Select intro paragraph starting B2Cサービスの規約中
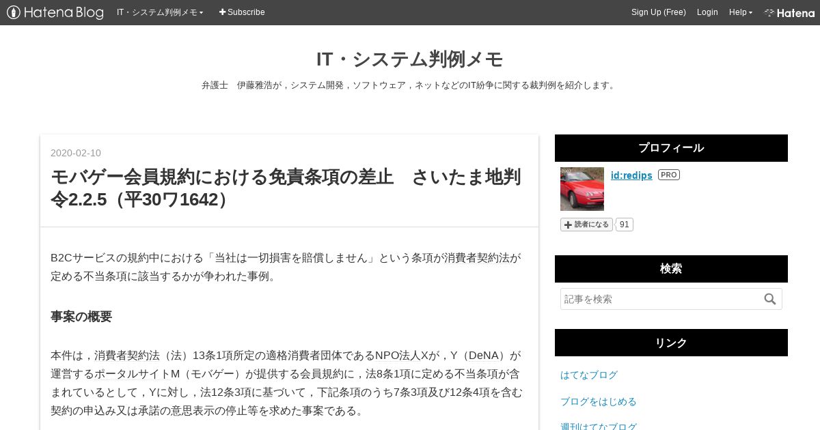Viewport: 820px width, 430px height. pos(286,267)
